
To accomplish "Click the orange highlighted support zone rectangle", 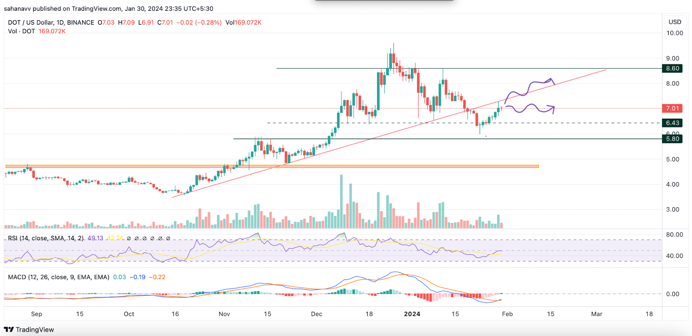I will click(272, 166).
